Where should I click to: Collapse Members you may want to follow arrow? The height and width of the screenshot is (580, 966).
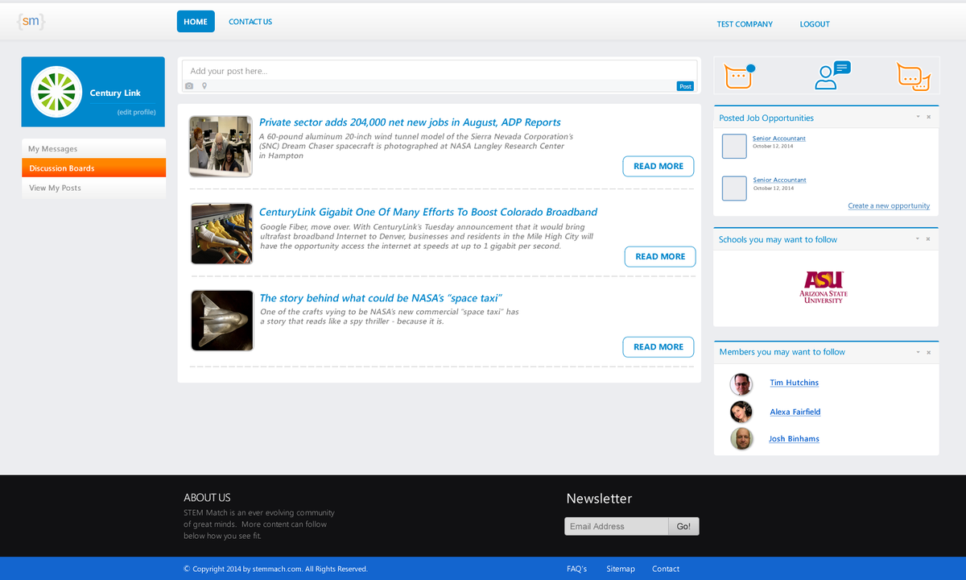[x=918, y=352]
